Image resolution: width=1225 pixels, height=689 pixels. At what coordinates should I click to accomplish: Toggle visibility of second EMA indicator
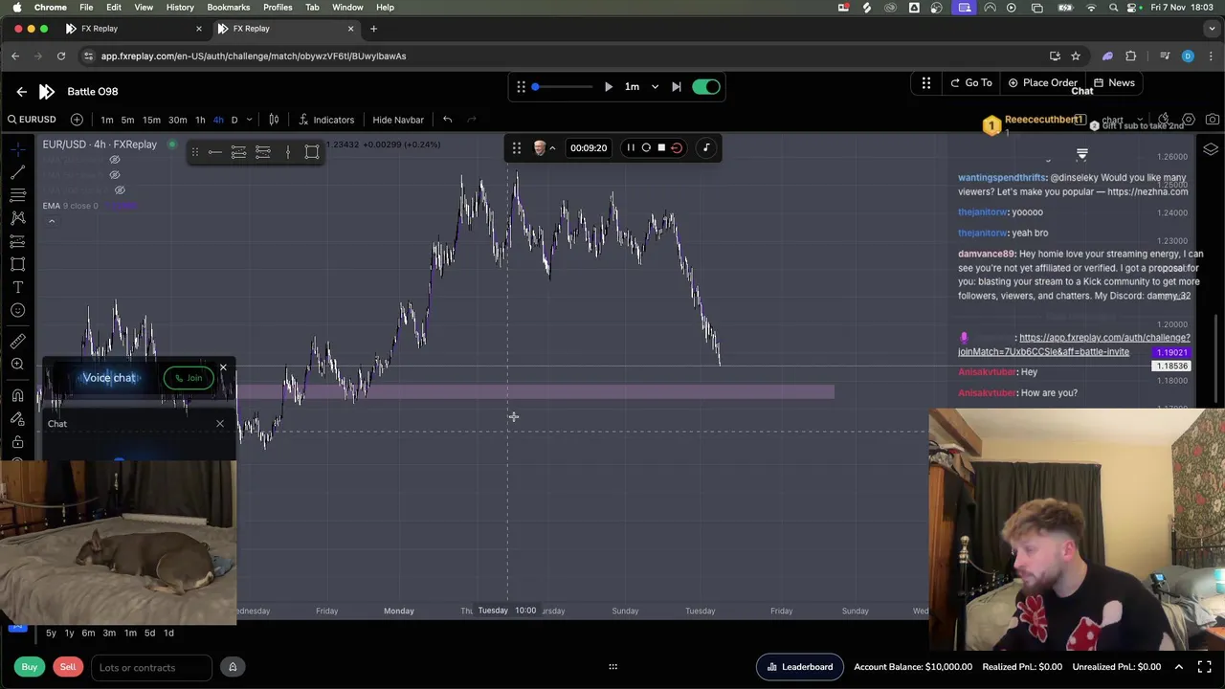(115, 175)
